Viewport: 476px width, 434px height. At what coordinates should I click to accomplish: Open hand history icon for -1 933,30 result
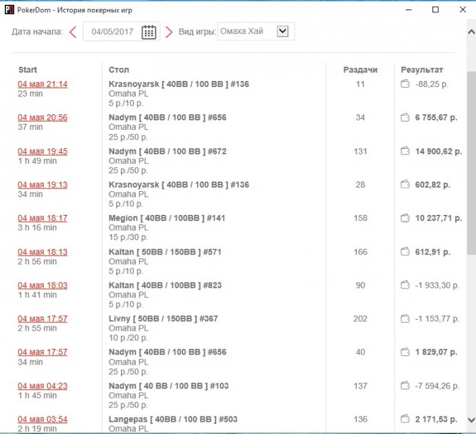point(405,285)
